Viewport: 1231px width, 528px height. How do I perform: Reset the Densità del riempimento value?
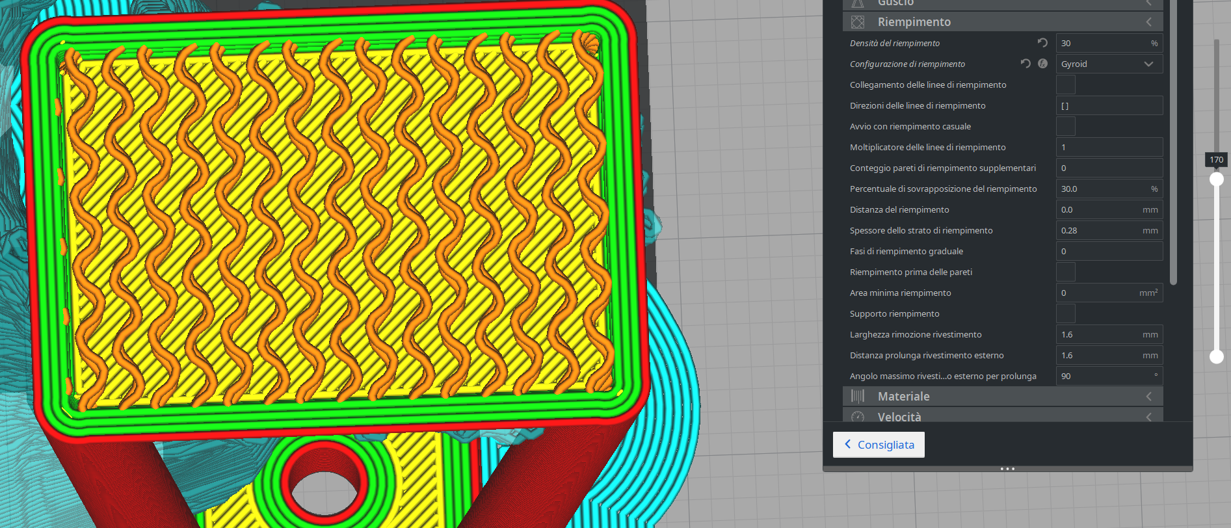tap(1042, 43)
